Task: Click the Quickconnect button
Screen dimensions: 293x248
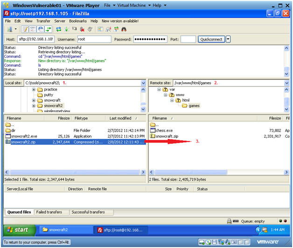Action: coord(211,39)
